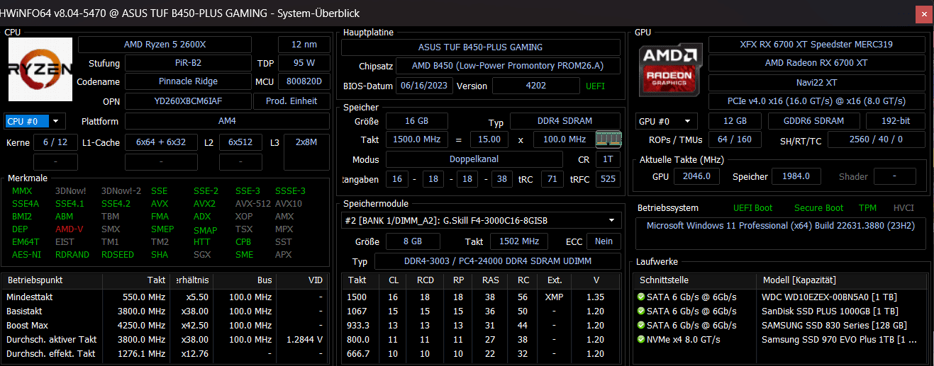Click the green status icon for SanDisk SSD PLUS
The height and width of the screenshot is (366, 934).
641,311
